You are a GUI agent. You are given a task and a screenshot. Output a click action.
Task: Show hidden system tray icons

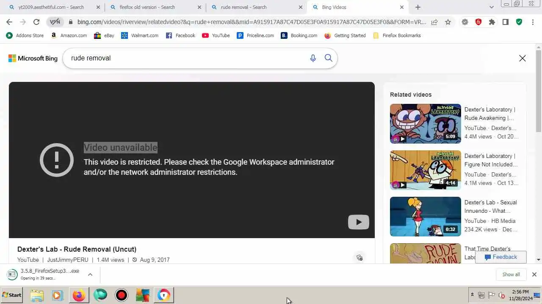coord(472,295)
